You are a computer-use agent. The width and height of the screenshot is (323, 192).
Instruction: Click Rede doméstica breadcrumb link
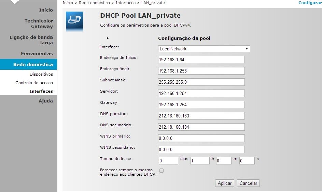click(94, 3)
